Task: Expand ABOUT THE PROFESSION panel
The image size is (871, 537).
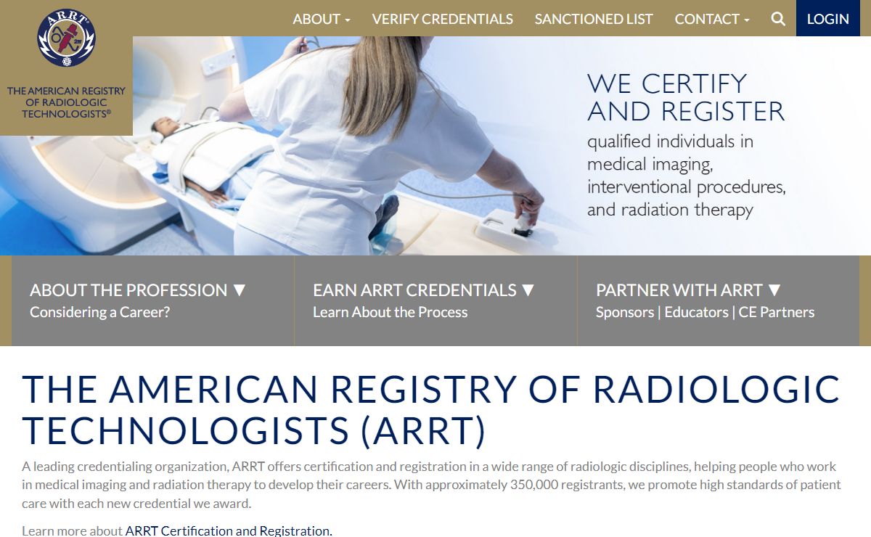Action: tap(152, 300)
